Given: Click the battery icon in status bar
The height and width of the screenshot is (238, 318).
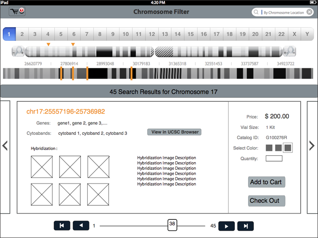Looking at the screenshot, I should (313, 2).
